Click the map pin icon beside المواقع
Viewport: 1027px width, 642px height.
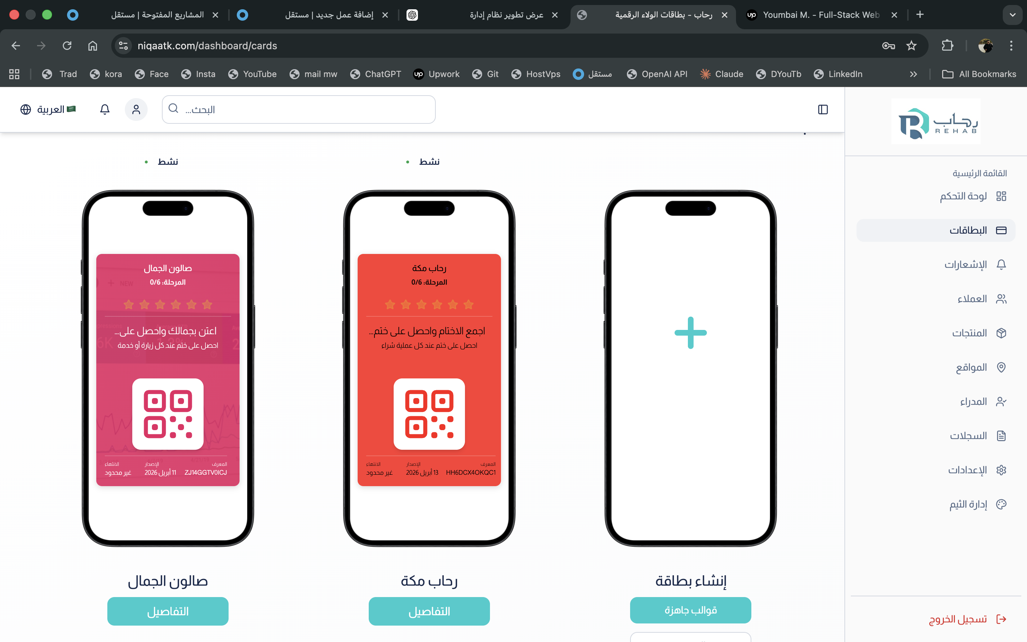[x=1001, y=367]
